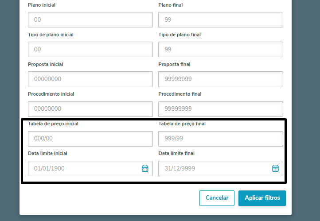
Task: Focus the Tabela de preço final field
Action: [x=221, y=139]
